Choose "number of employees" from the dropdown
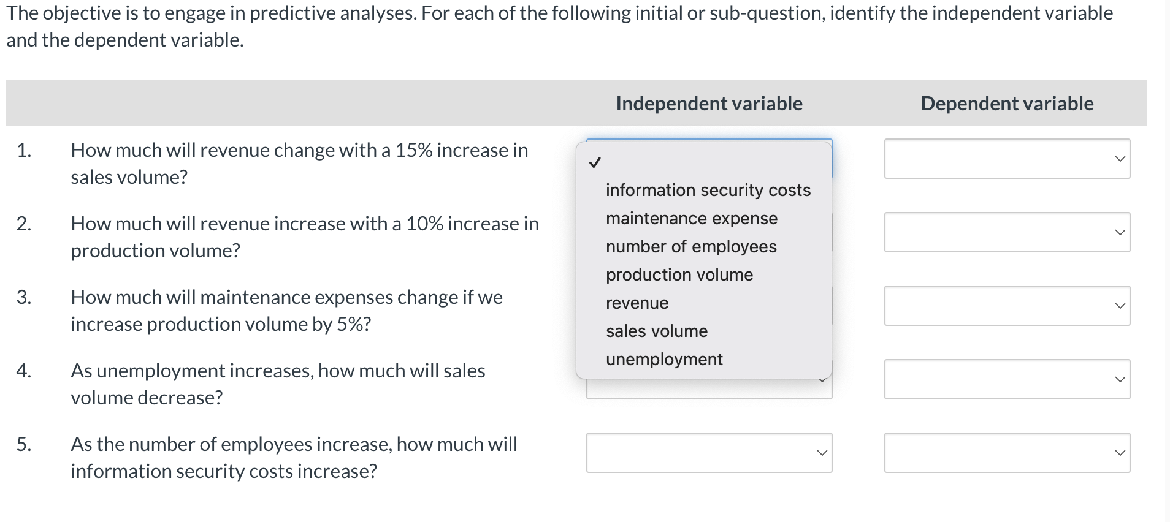1170x522 pixels. (x=690, y=246)
